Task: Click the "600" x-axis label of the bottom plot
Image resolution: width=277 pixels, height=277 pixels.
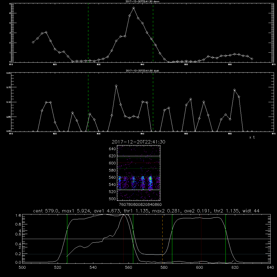Action: click(199, 268)
